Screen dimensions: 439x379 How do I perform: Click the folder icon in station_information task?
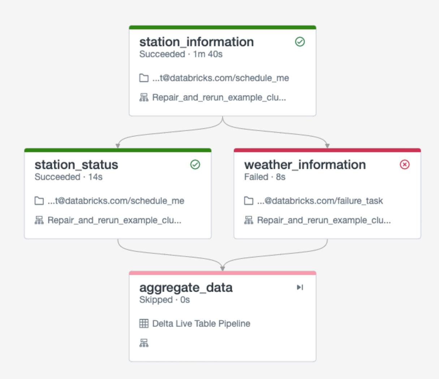(x=144, y=78)
